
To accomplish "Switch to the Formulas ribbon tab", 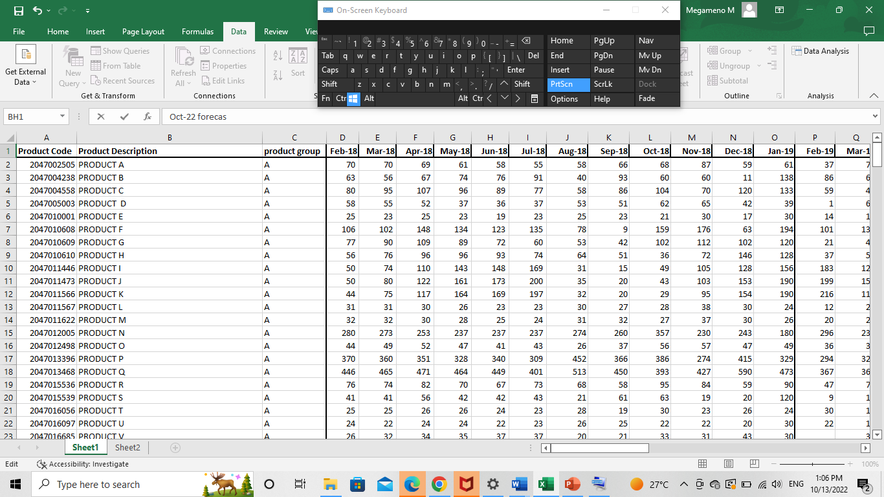I will [x=197, y=31].
